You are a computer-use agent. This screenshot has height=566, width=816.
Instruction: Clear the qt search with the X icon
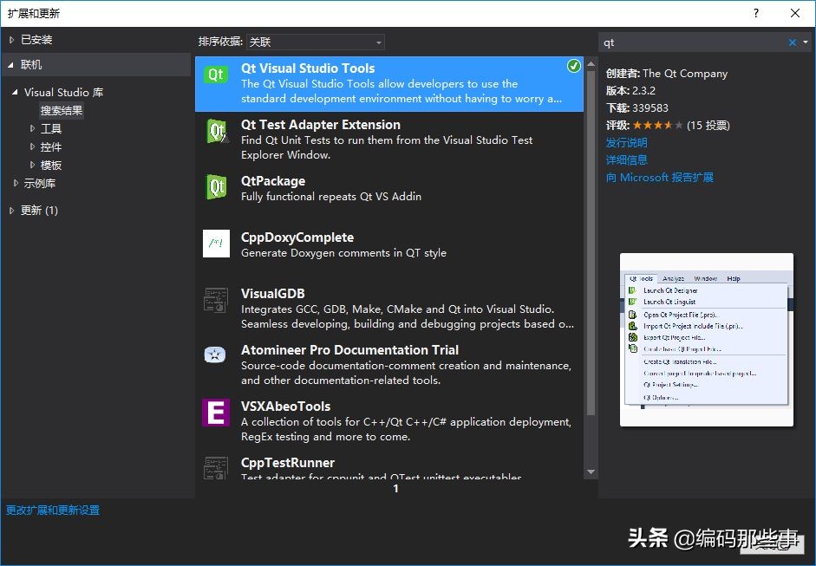(790, 41)
